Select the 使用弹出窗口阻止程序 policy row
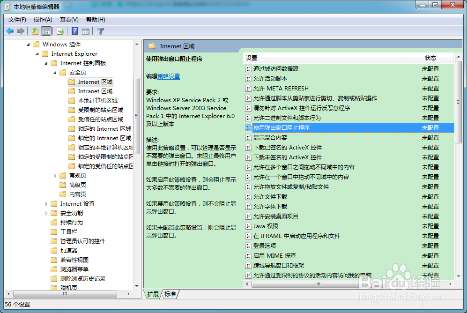The width and height of the screenshot is (467, 313). coord(349,128)
